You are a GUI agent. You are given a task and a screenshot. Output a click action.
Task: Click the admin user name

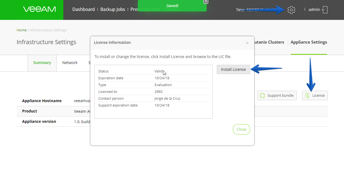pyautogui.click(x=314, y=10)
